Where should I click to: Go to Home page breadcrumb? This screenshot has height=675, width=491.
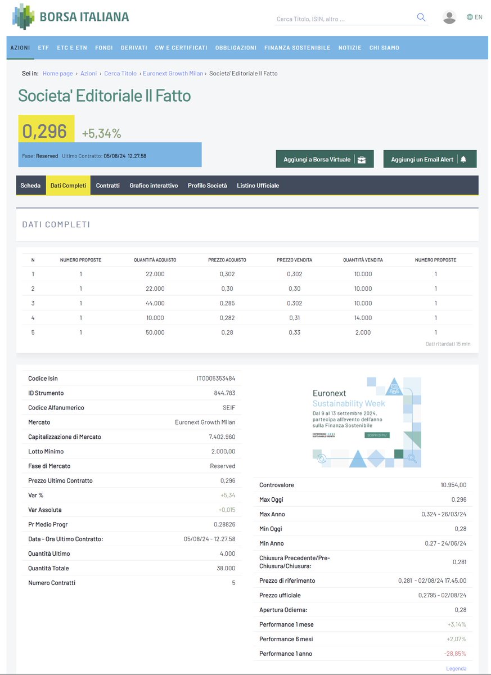click(x=58, y=74)
